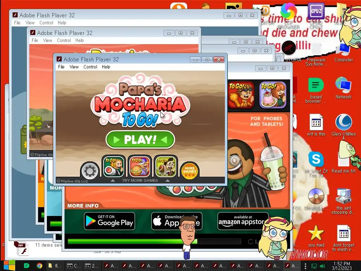Switch to the '2...' command prompt taskbar item
The width and height of the screenshot is (361, 271).
pos(92,266)
